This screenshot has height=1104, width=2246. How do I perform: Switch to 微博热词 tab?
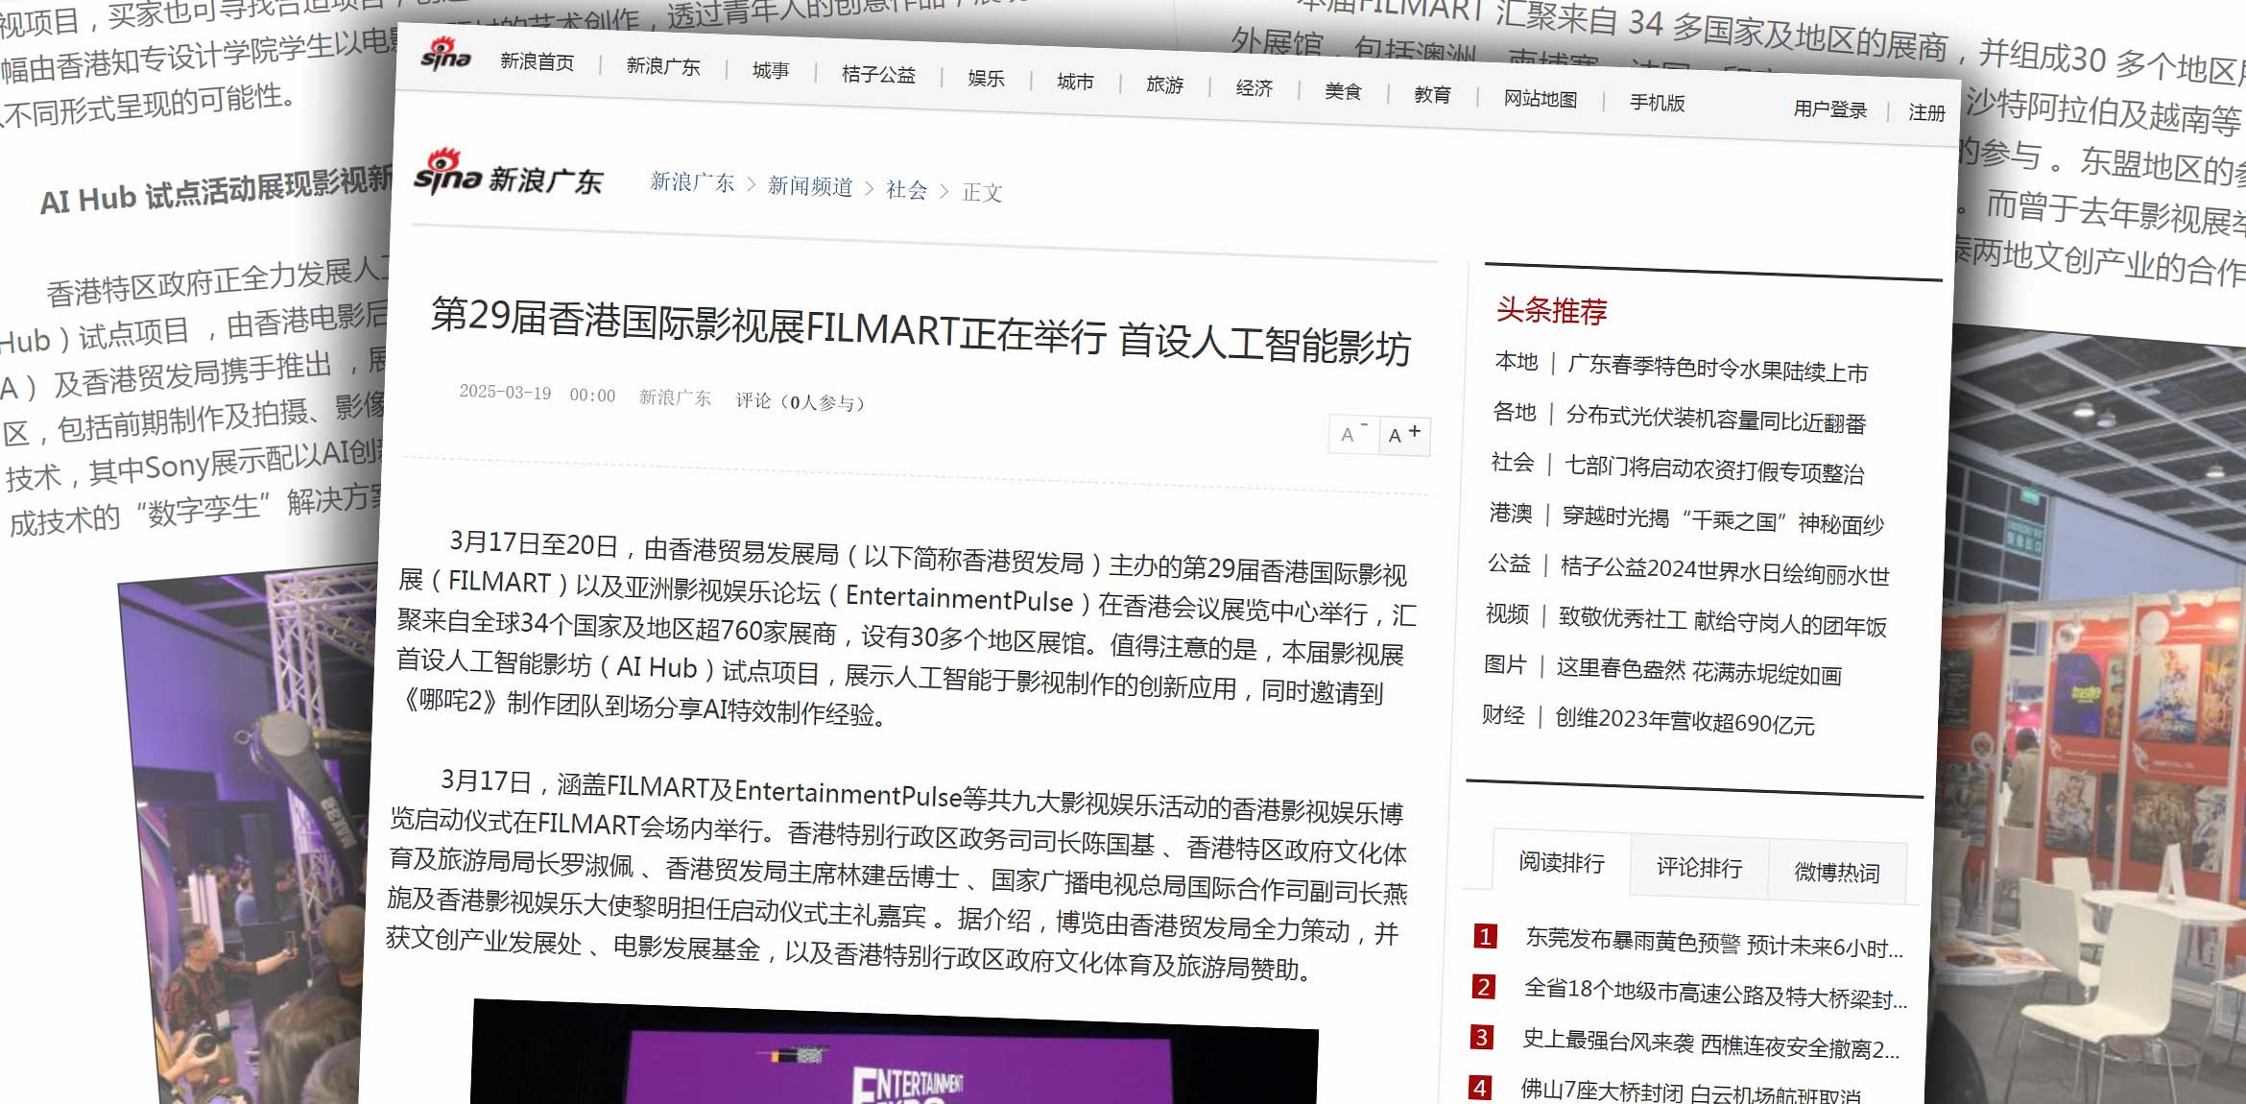click(x=1837, y=872)
